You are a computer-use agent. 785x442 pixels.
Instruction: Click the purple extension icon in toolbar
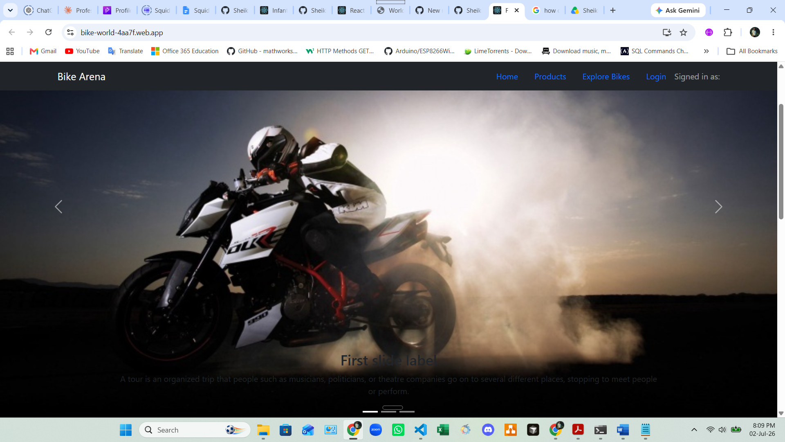[x=709, y=32]
